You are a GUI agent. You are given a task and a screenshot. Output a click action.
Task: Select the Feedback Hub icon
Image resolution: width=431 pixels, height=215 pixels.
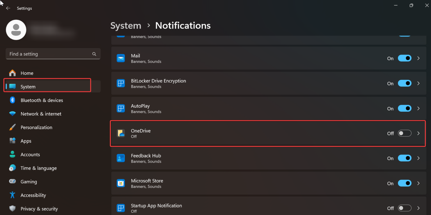(x=121, y=158)
